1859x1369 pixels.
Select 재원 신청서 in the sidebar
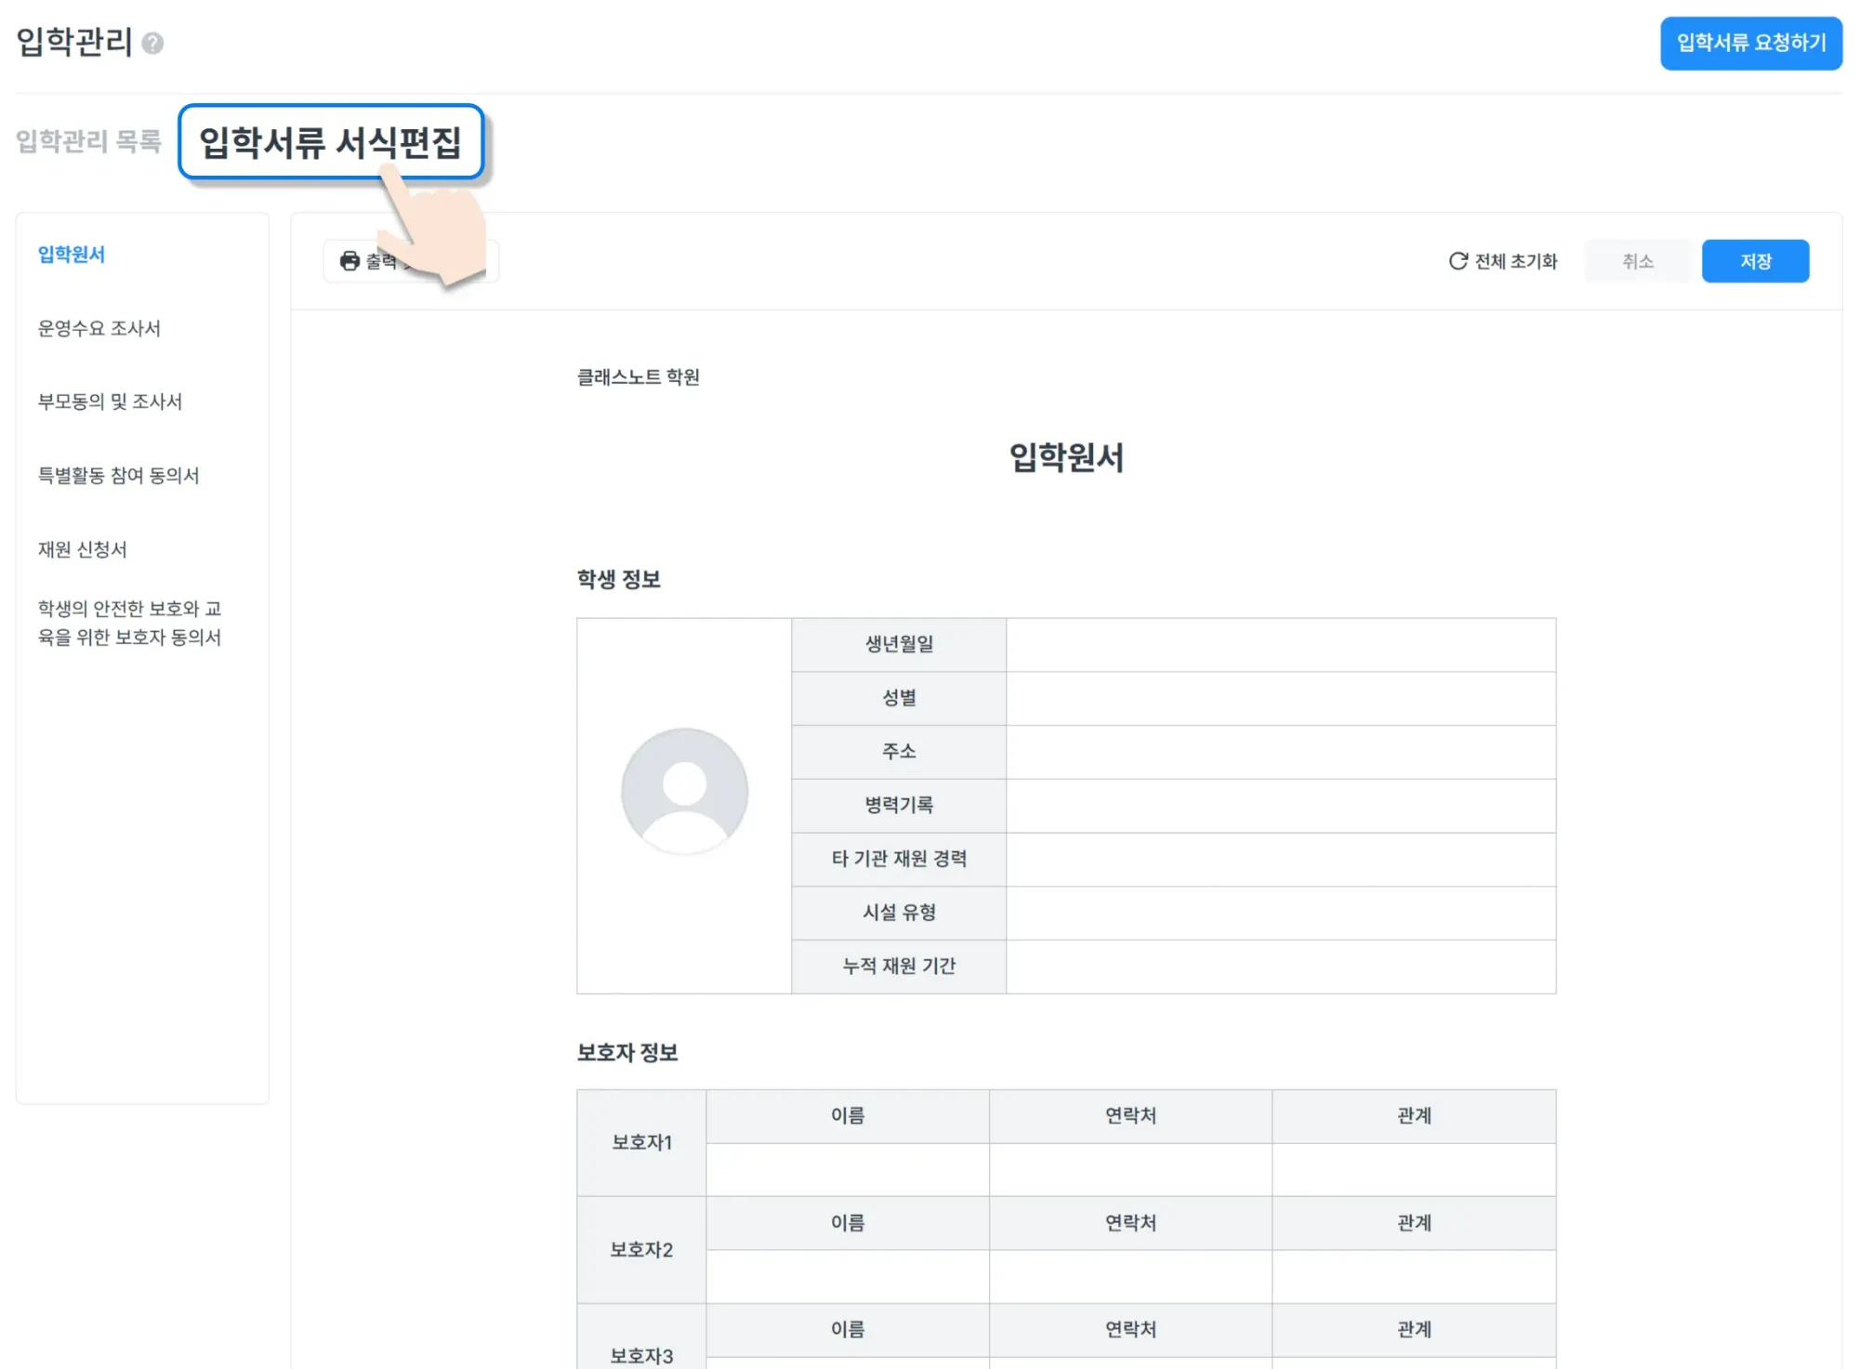[x=83, y=549]
